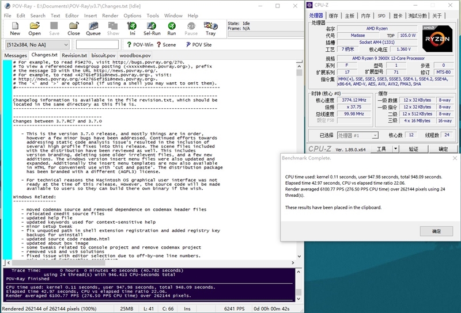Click the Ini settings toolbar icon

133,26
